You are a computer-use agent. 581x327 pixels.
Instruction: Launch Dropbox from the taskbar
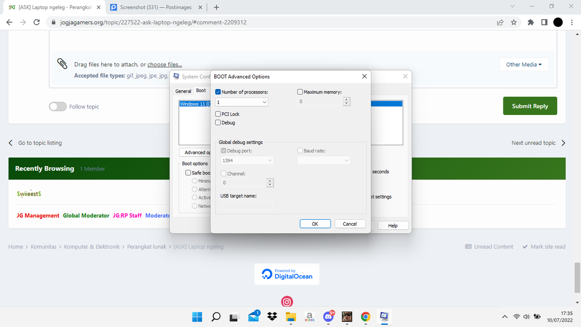pos(272,317)
